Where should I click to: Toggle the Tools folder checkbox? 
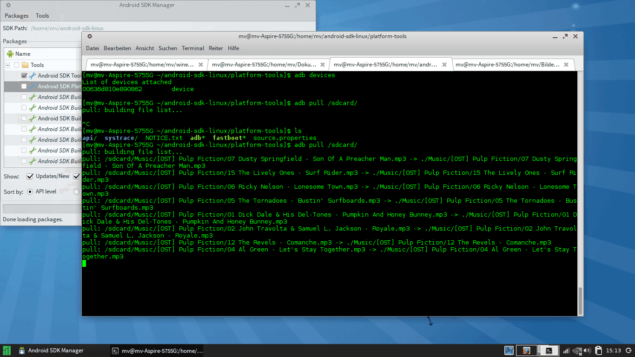17,65
